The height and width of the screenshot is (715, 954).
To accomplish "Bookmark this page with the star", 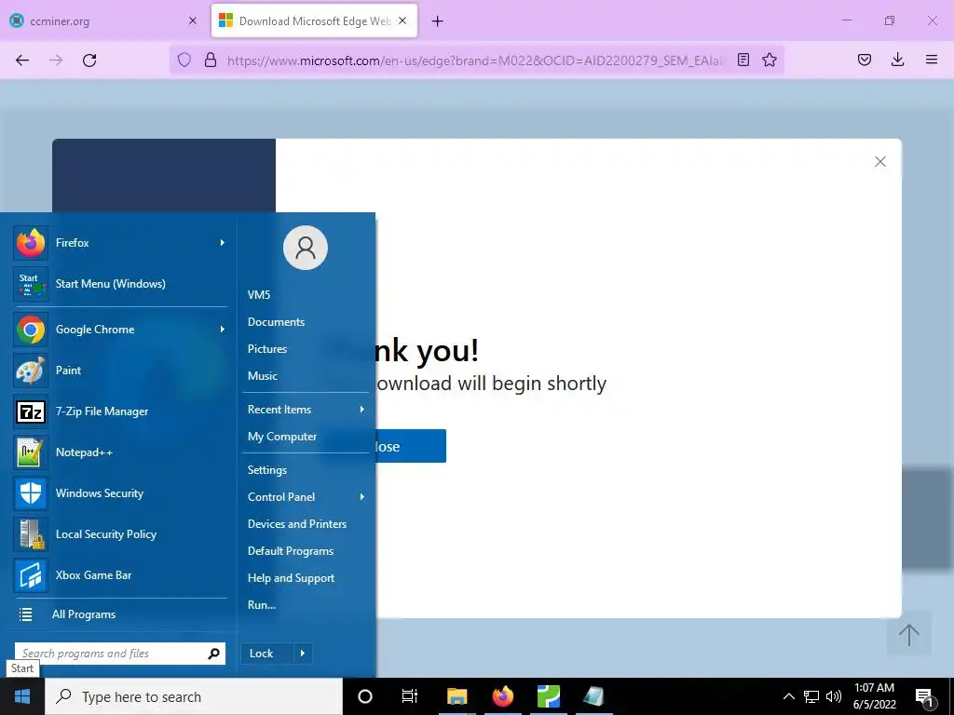I will [x=770, y=61].
